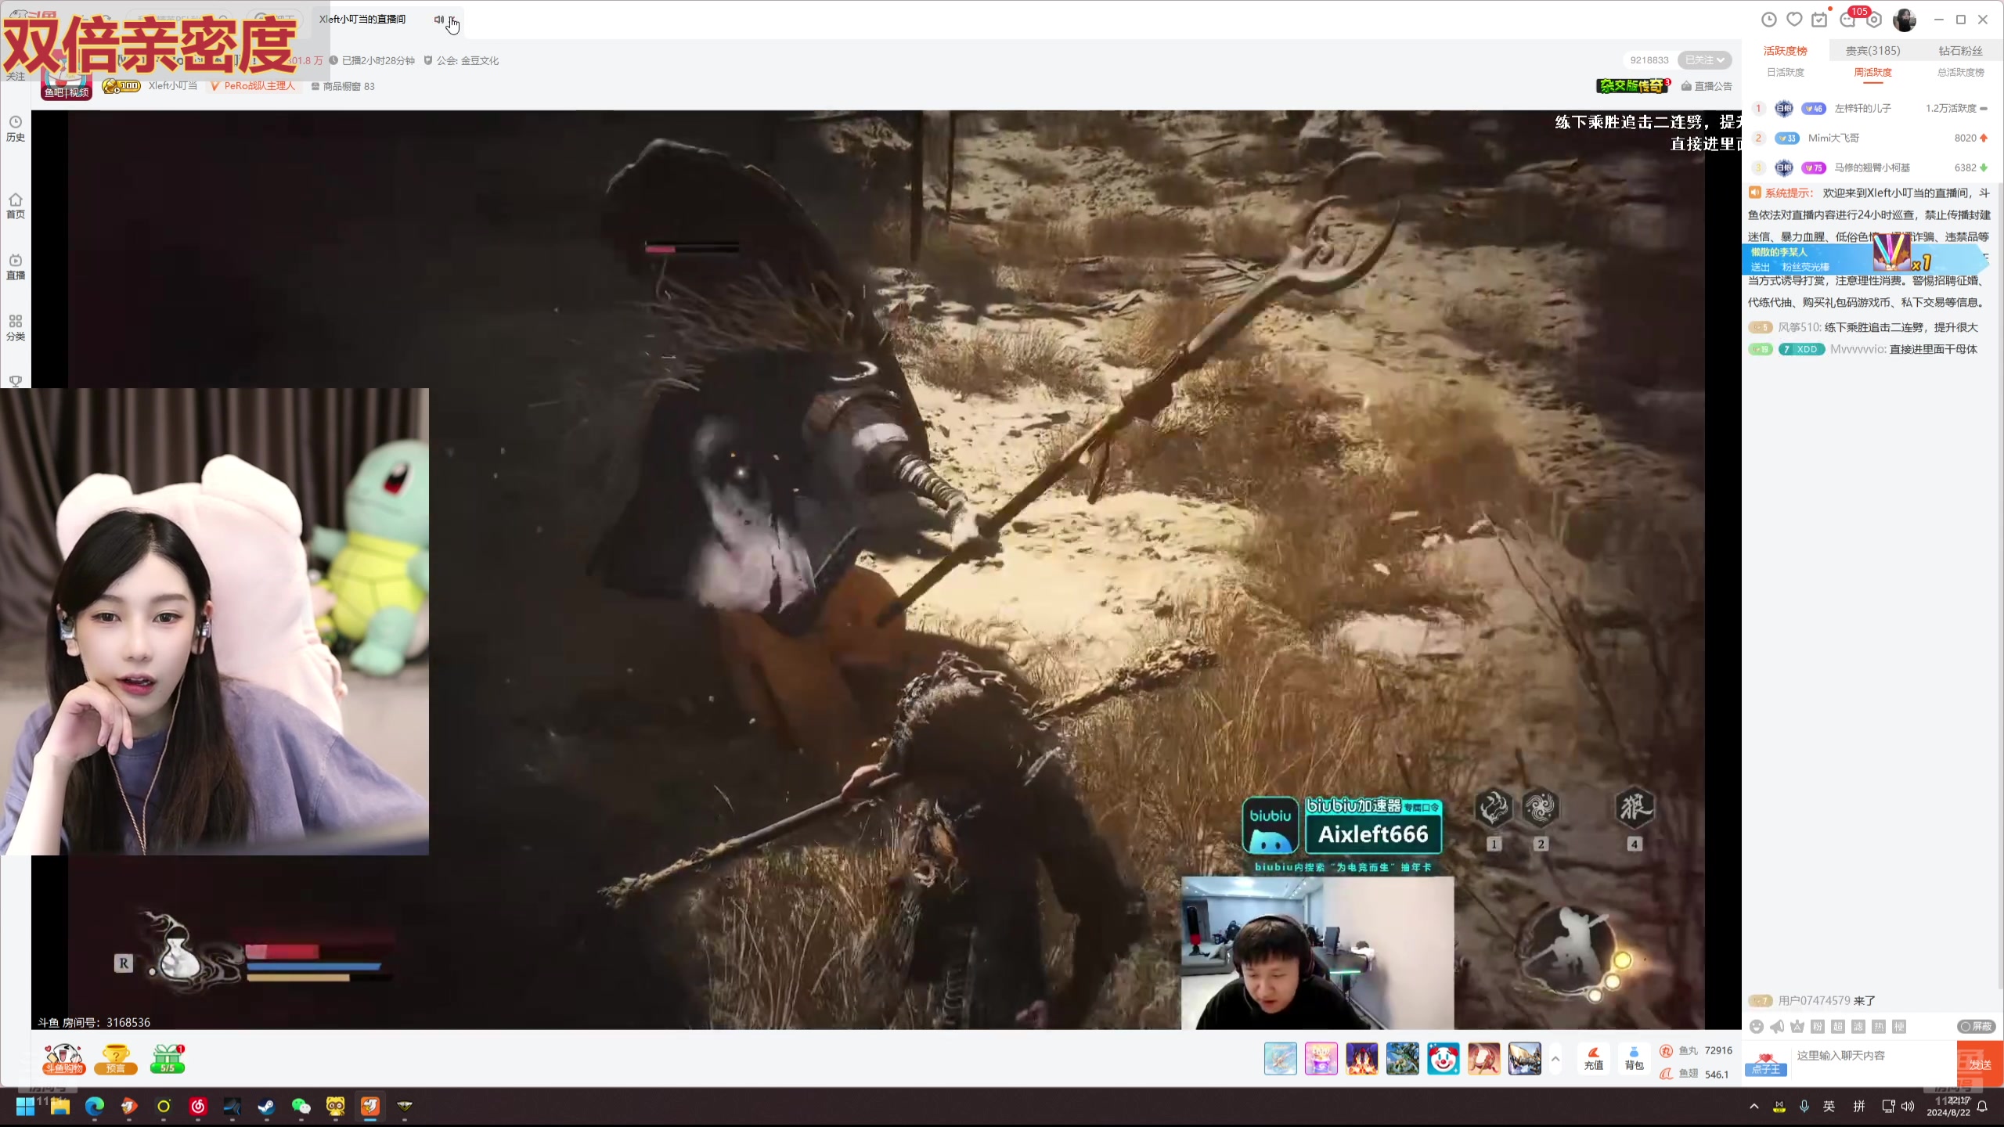Open crown noble icon in chat toolbar

(1797, 1027)
